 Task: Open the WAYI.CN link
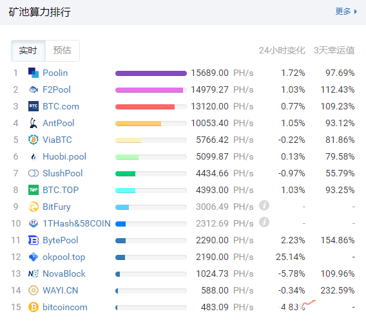pyautogui.click(x=60, y=290)
